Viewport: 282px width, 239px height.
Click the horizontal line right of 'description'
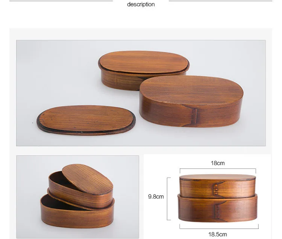220,1
